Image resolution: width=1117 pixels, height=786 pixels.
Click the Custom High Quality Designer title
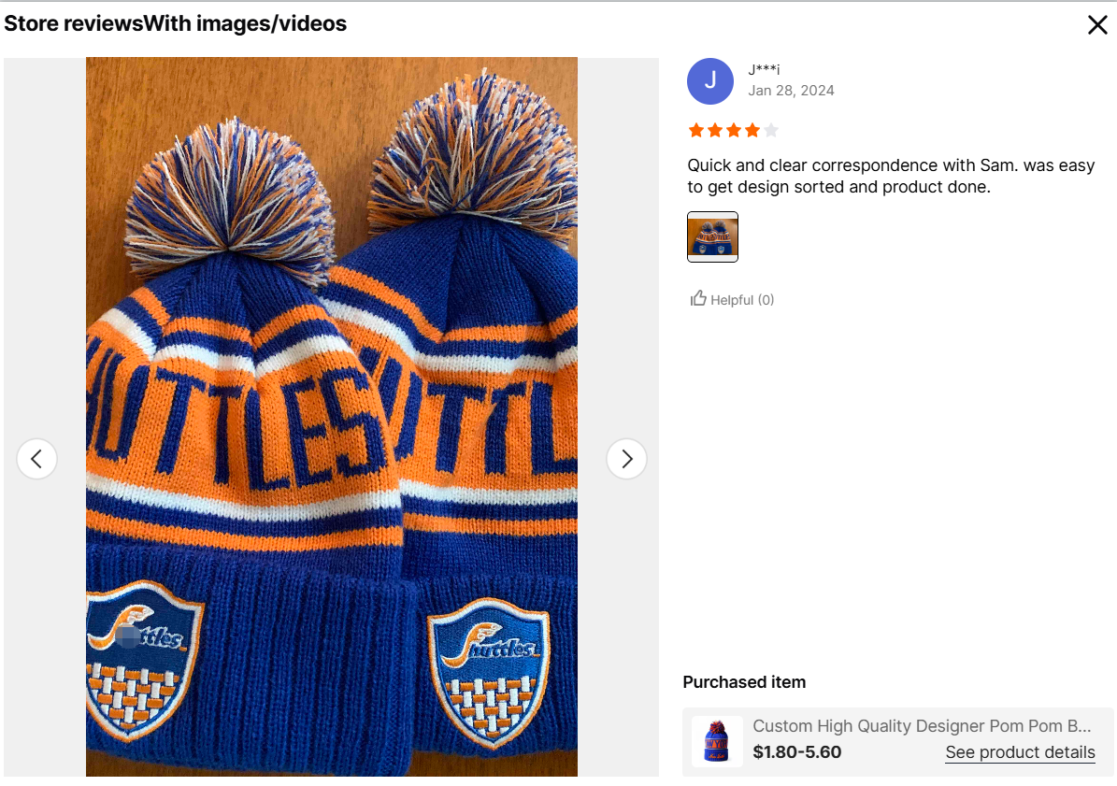(922, 726)
